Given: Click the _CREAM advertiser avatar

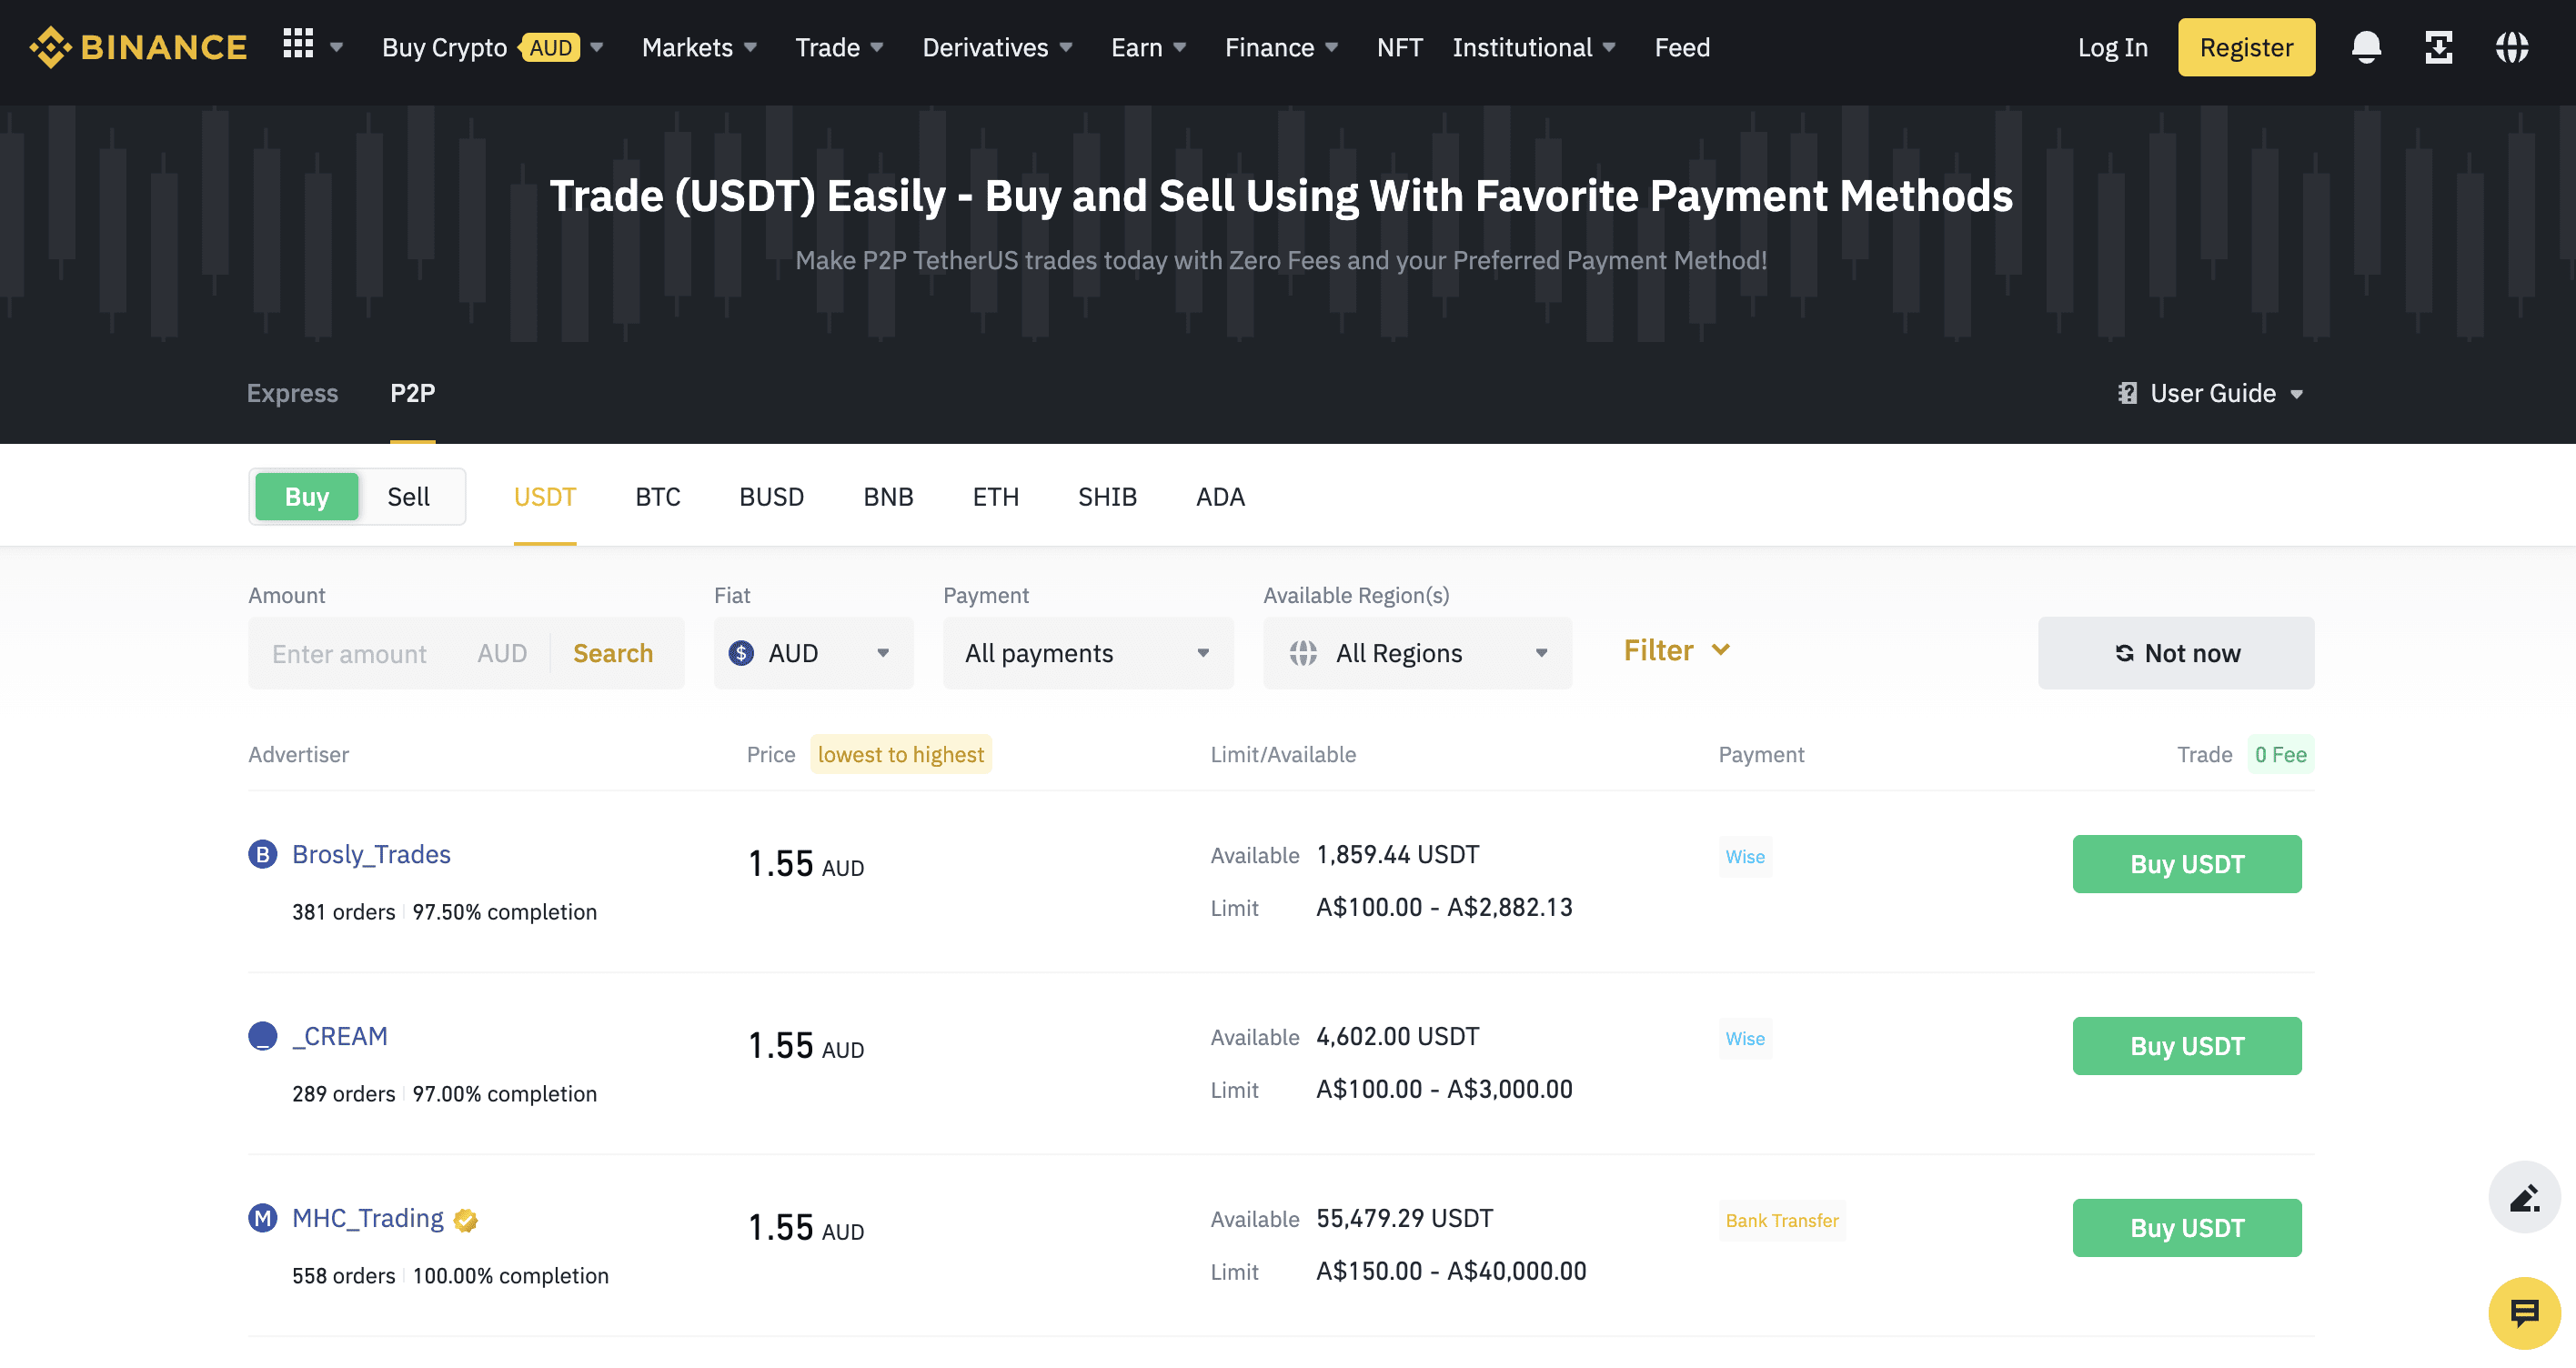Looking at the screenshot, I should tap(262, 1036).
